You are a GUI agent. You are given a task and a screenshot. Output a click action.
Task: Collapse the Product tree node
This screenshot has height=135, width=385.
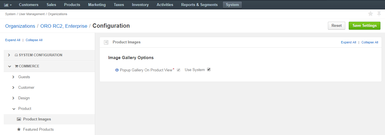click(14, 109)
